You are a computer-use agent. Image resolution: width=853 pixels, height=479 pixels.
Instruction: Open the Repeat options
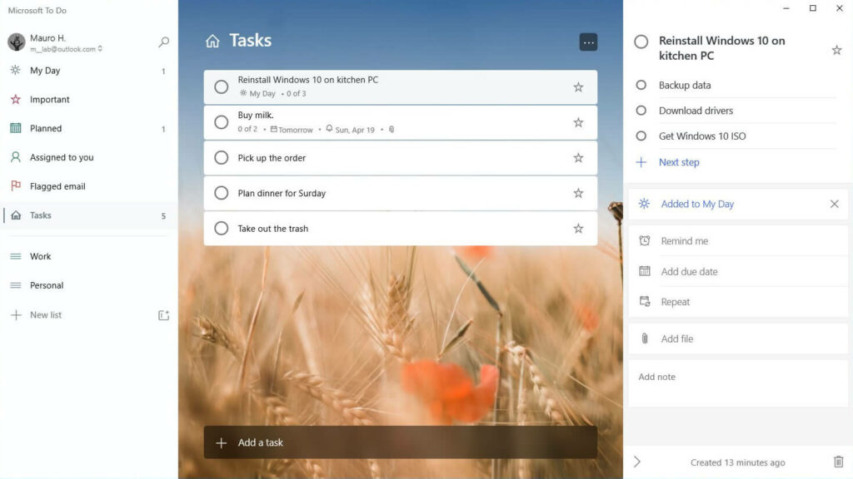[x=675, y=302]
